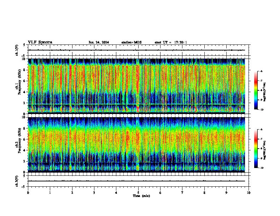Click the ch.1 PSD color scale bar
The width and height of the screenshot is (280, 216).
(256, 90)
